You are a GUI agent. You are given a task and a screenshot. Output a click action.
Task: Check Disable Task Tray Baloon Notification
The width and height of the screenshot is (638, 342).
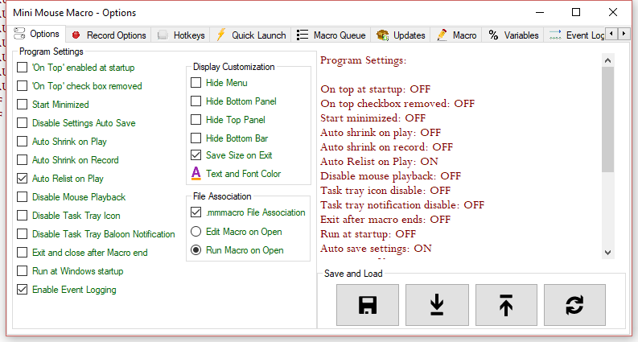point(22,234)
